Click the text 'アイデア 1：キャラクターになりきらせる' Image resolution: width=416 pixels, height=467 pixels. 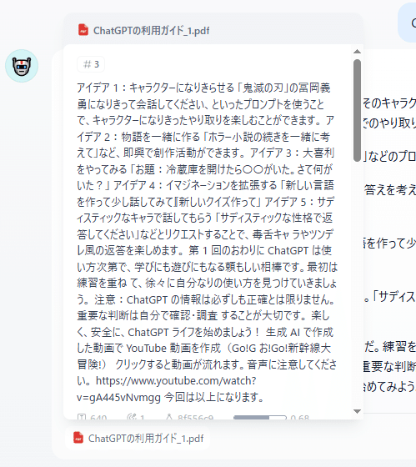(155, 88)
